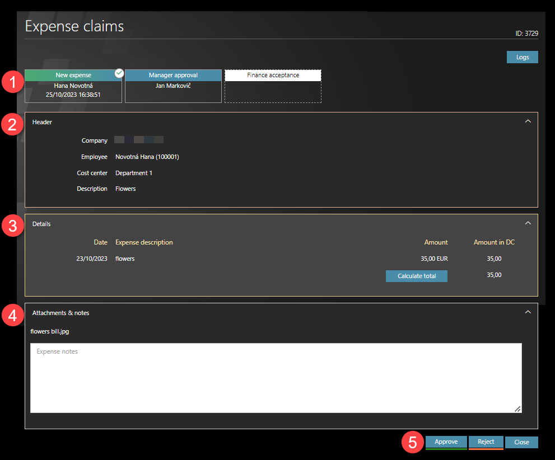Select the Finance acceptance workflow step
Viewport: 555px width, 460px height.
273,86
